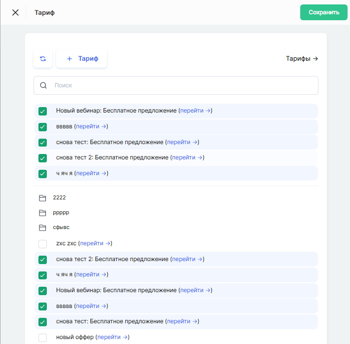Image resolution: width=350 pixels, height=344 pixels.
Task: Follow перейти link in zxc zxc row
Action: click(95, 243)
